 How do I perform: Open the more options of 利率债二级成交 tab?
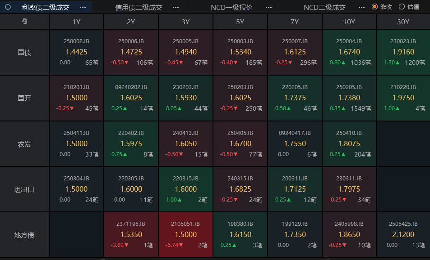(83, 7)
